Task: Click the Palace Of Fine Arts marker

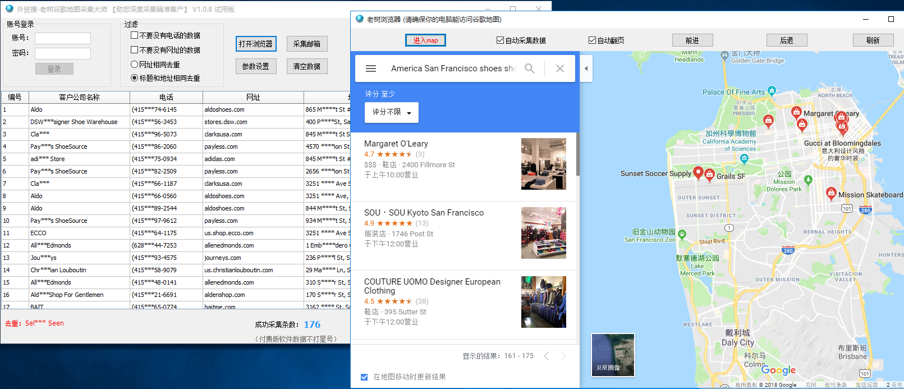Action: 772,90
